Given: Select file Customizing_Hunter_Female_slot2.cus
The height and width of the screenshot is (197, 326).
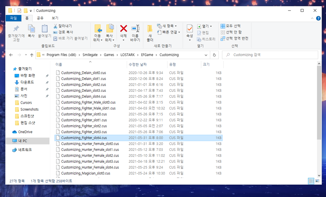Looking at the screenshot, I should pyautogui.click(x=90, y=156).
